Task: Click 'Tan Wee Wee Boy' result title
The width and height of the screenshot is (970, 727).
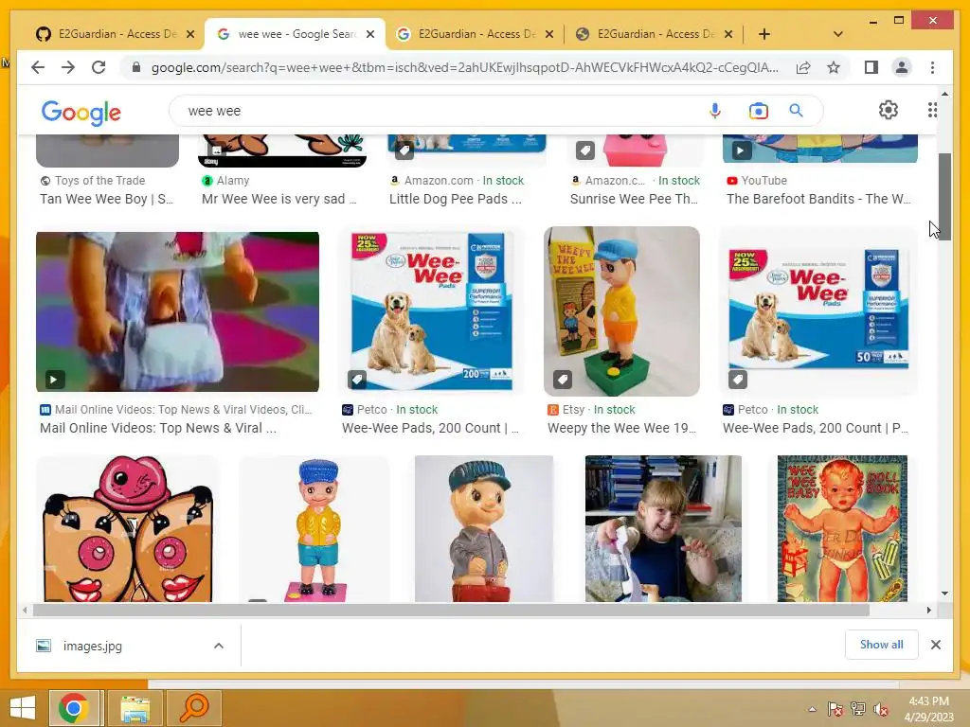Action: pos(106,199)
